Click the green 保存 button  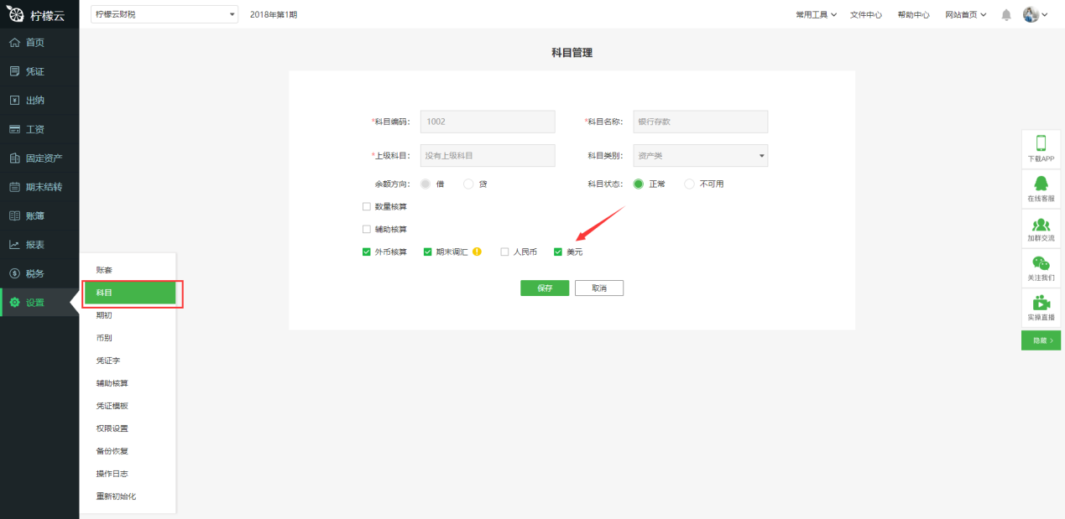(545, 288)
